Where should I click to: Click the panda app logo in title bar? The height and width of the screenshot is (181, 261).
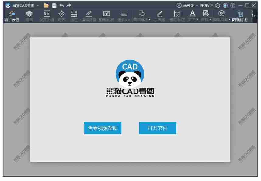click(x=8, y=5)
